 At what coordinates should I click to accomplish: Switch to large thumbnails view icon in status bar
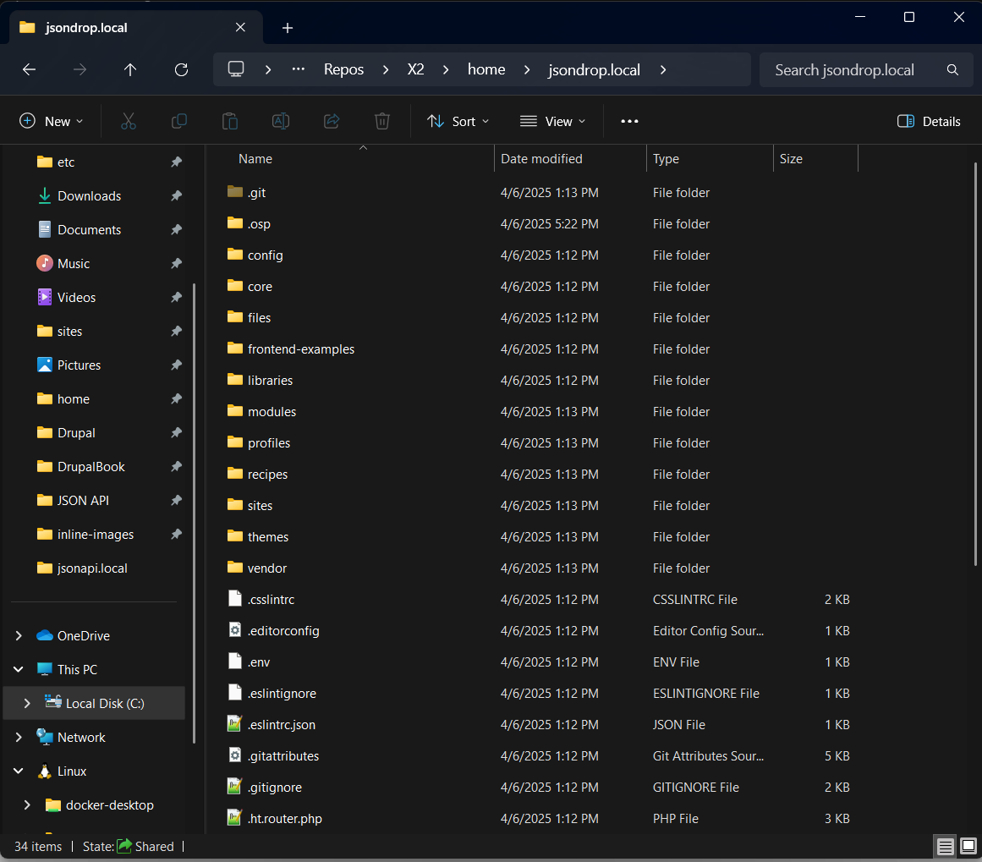click(x=968, y=847)
